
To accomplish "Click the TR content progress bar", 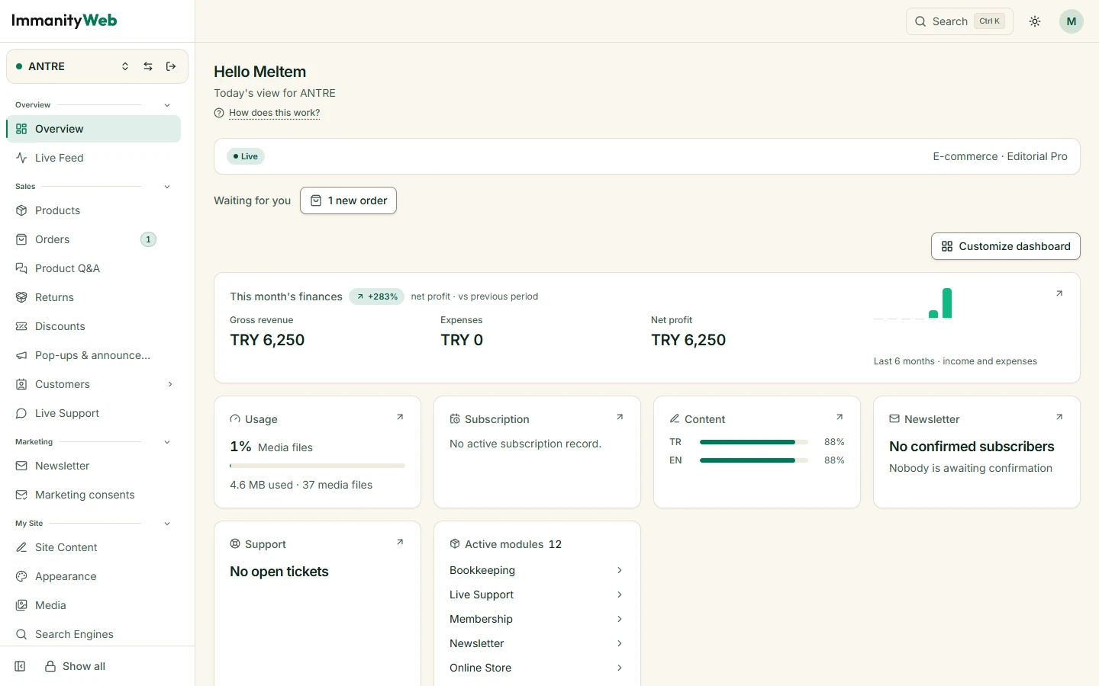I will click(754, 442).
